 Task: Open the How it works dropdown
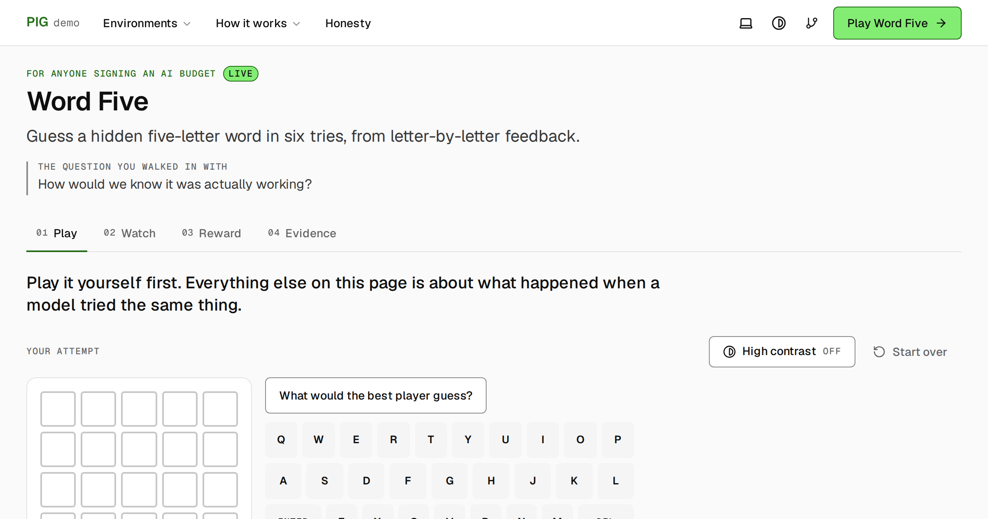pyautogui.click(x=258, y=23)
